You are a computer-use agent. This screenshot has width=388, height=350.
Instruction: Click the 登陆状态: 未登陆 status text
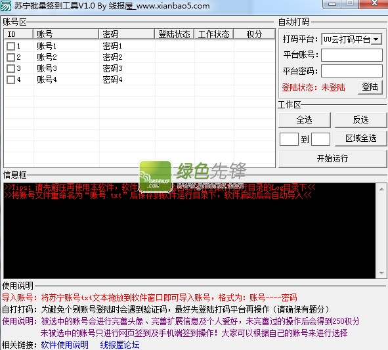pyautogui.click(x=314, y=87)
